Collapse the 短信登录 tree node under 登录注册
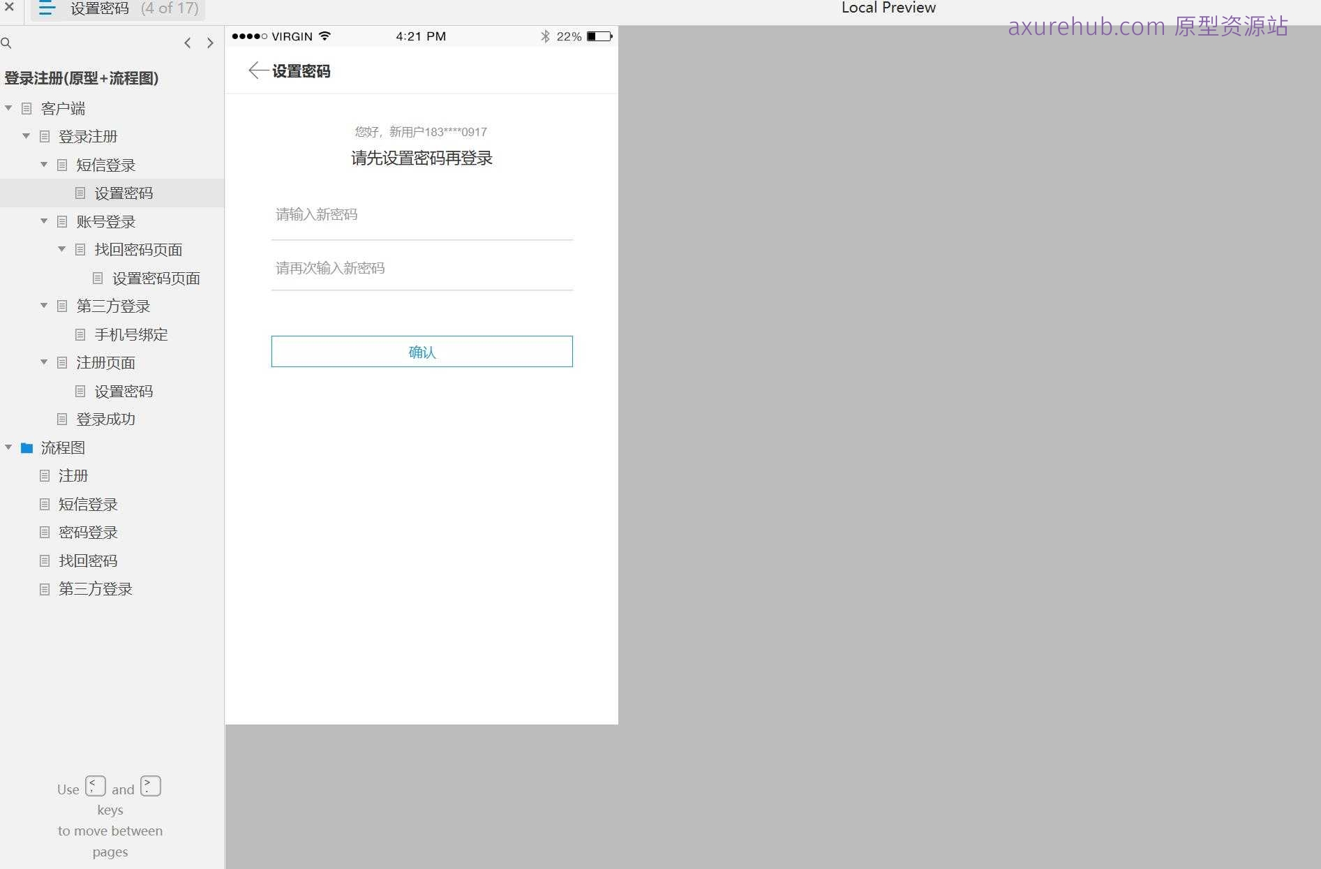Viewport: 1321px width, 869px height. 44,165
